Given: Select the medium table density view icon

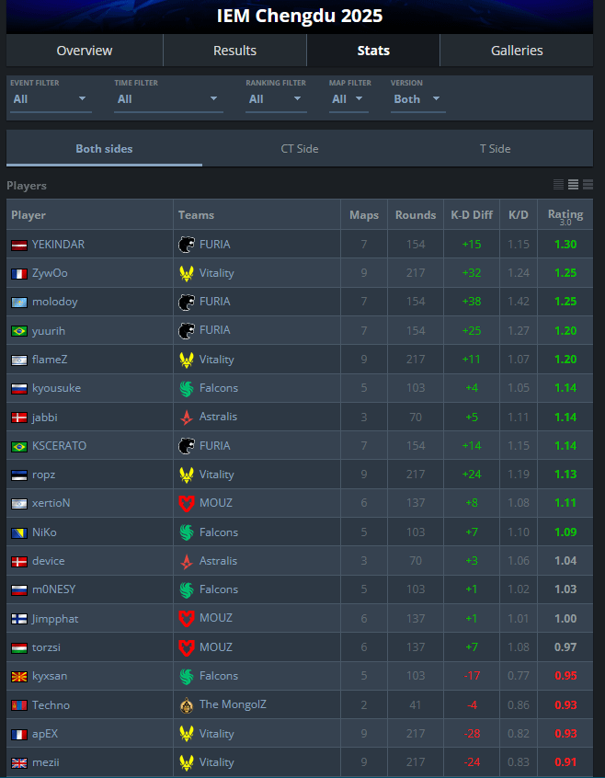Looking at the screenshot, I should [x=573, y=185].
